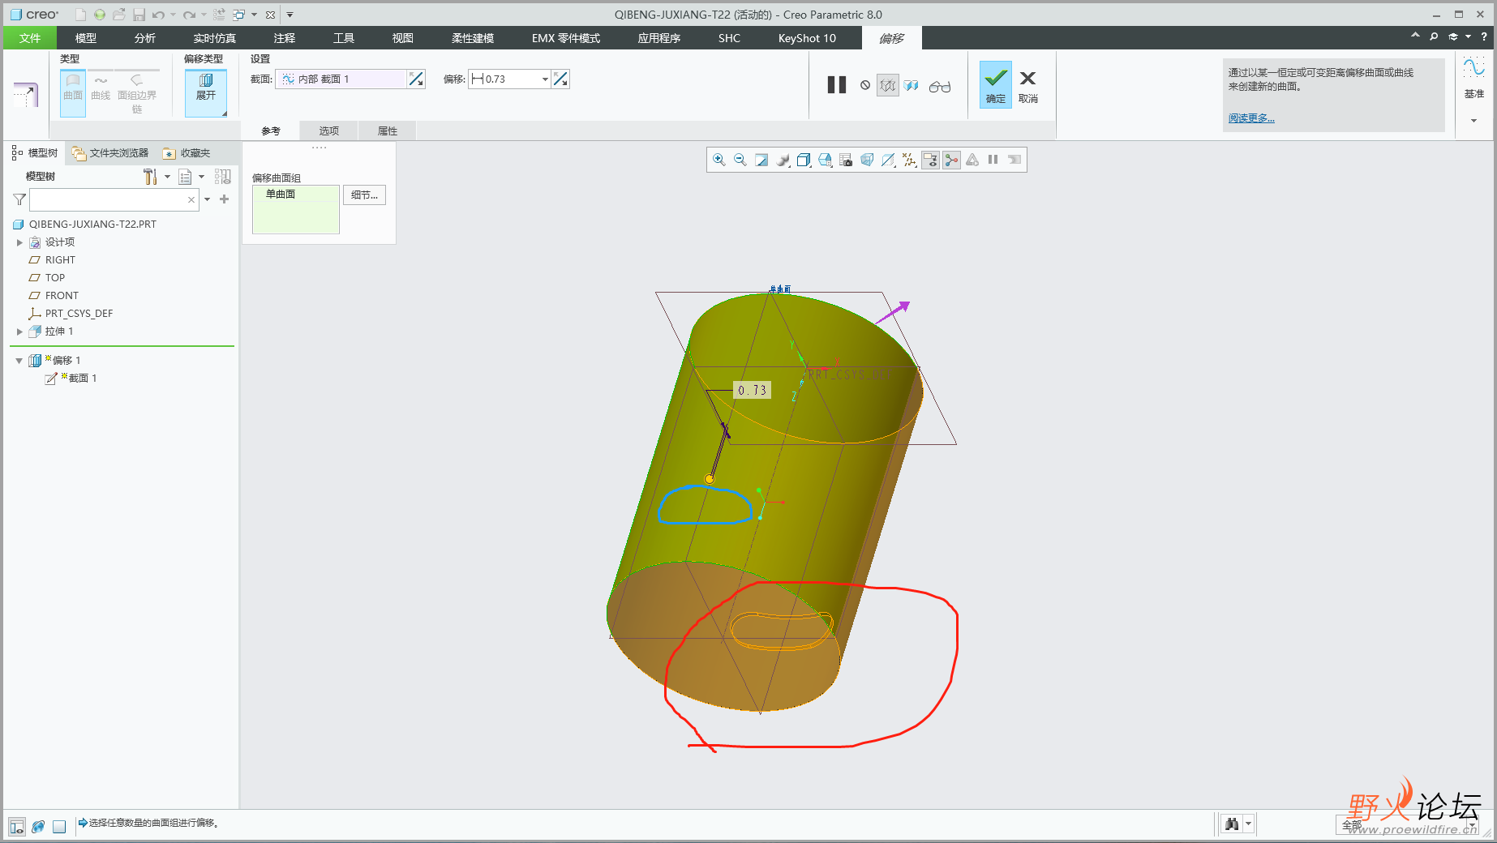Image resolution: width=1497 pixels, height=843 pixels.
Task: Switch to the 模型 ribbon tab
Action: click(86, 38)
